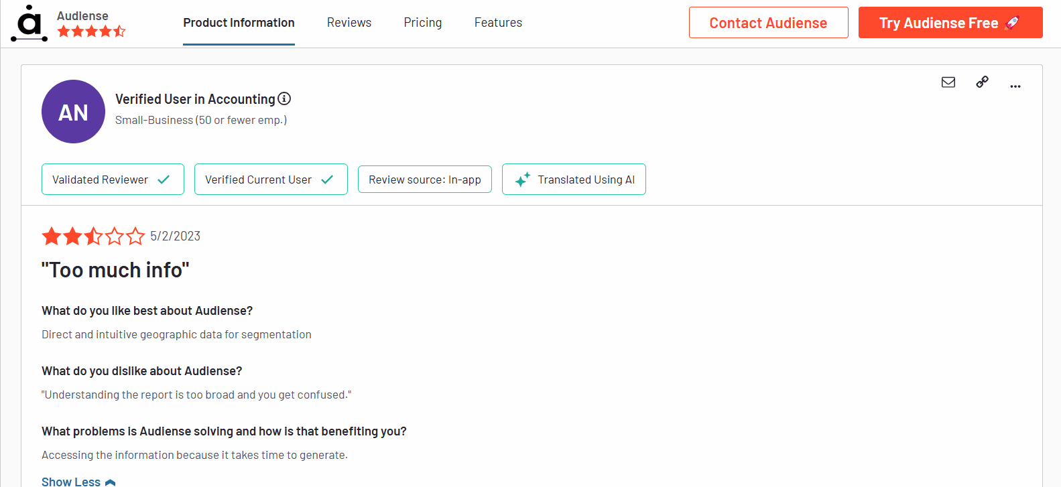This screenshot has height=487, width=1061.
Task: Click the checkmark on Verified Current User
Action: coord(327,180)
